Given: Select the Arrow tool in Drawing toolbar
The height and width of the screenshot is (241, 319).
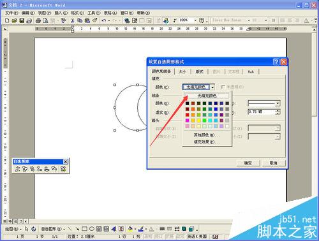Looking at the screenshot, I should coord(77,229).
